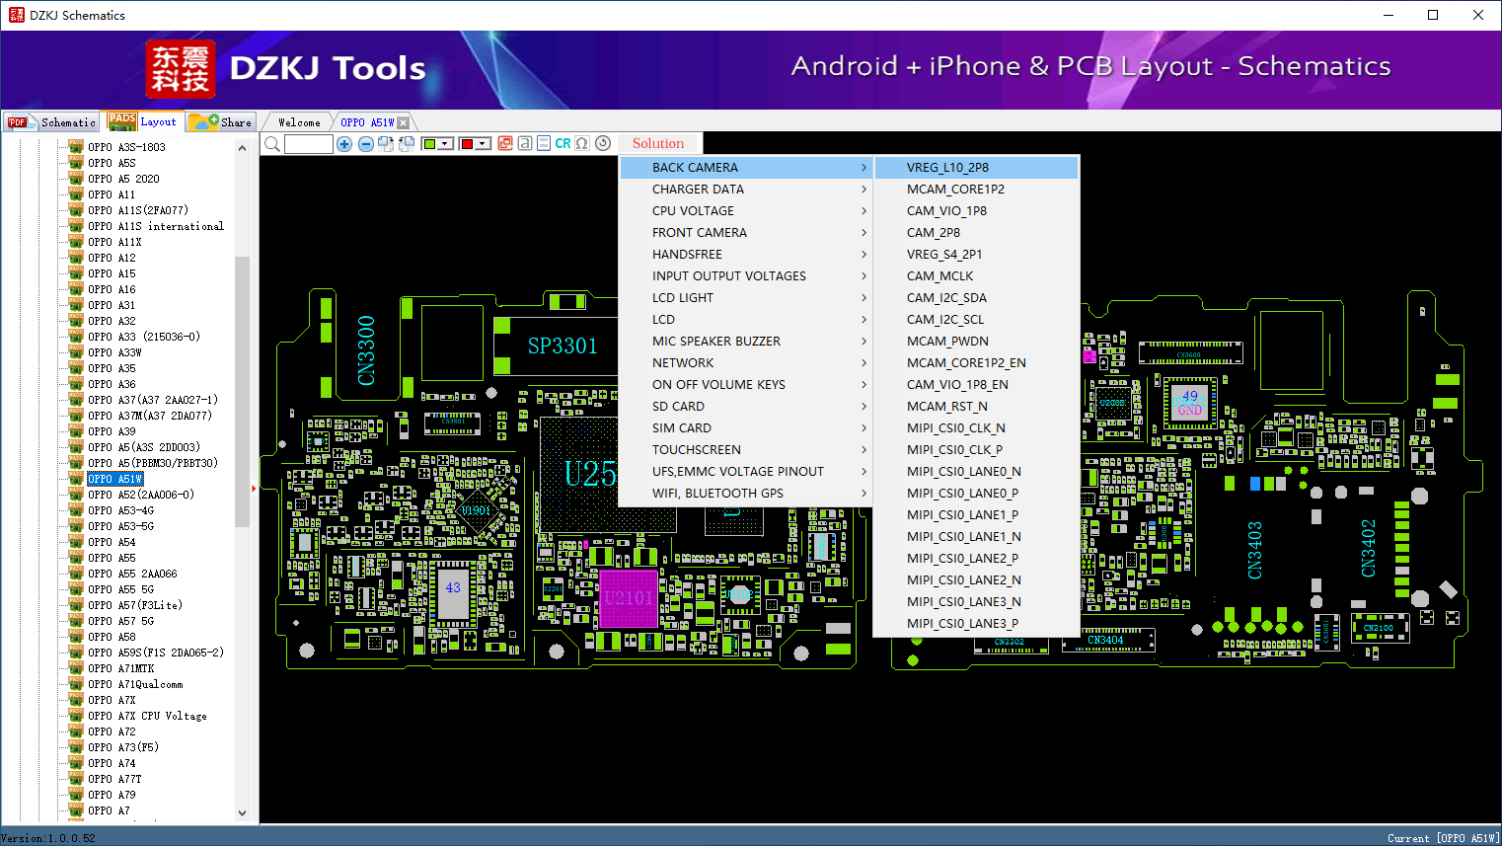Select OPPO A52(2AA006-0) entry

141,495
